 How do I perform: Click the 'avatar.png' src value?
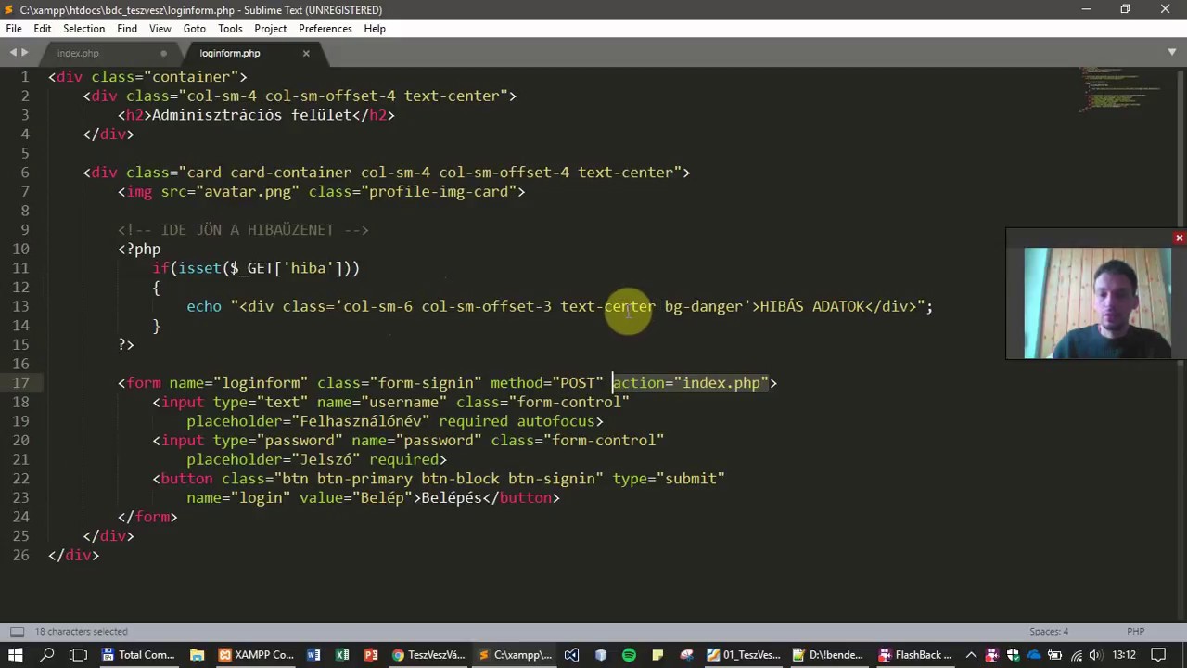click(x=248, y=192)
